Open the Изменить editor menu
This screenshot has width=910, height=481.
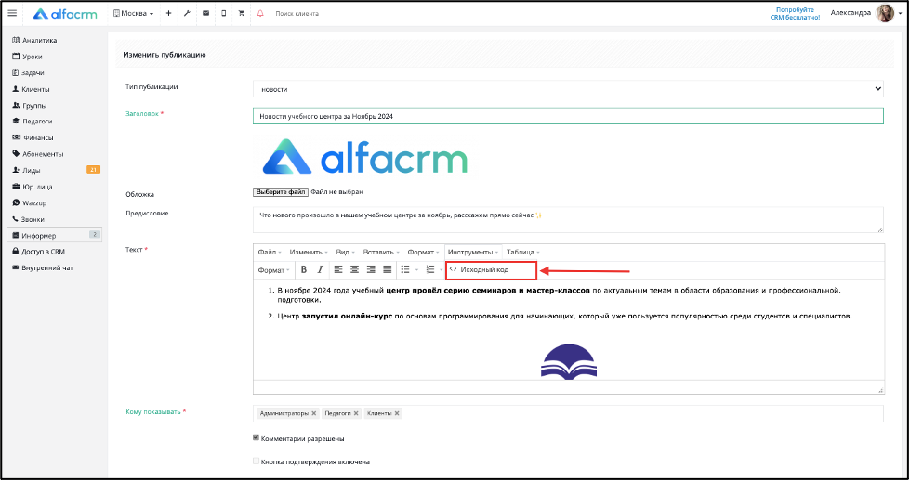click(309, 252)
